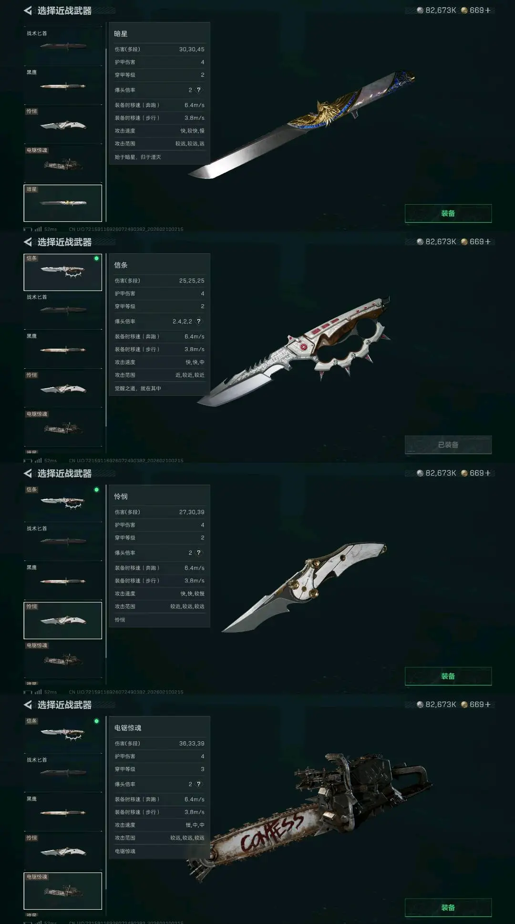
Task: Equip the 暗星 katana with 装备 button
Action: click(x=448, y=213)
